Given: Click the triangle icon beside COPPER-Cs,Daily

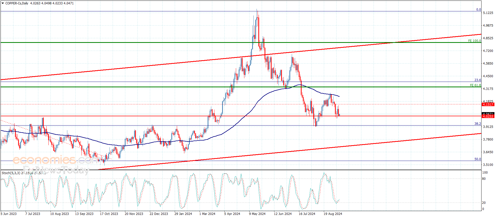Looking at the screenshot, I should tap(3, 3).
